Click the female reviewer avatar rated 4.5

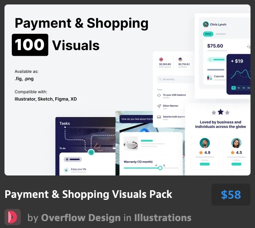pos(236,143)
